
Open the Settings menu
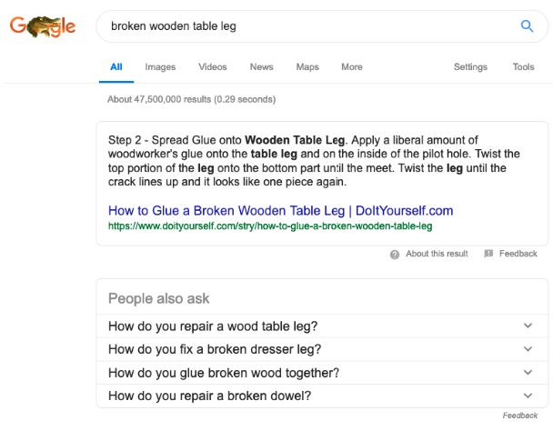coord(470,67)
